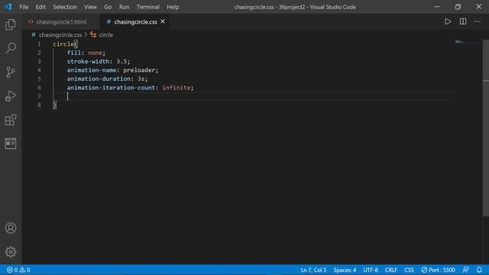489x275 pixels.
Task: Select the CSS language mode
Action: [x=409, y=270]
